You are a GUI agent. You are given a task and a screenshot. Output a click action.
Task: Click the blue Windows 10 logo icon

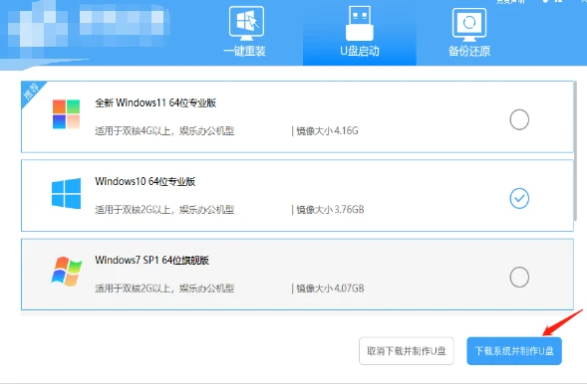point(66,193)
